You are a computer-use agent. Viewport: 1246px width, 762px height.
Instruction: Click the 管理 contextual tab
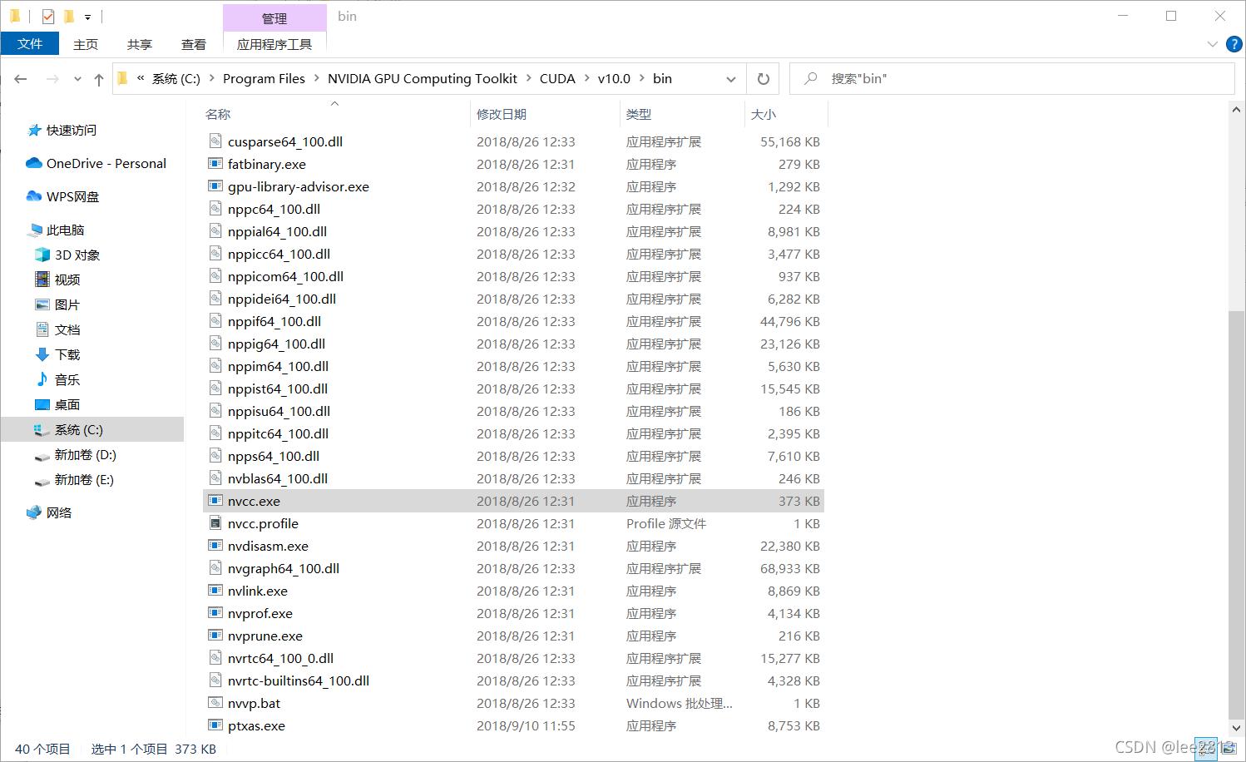[274, 17]
